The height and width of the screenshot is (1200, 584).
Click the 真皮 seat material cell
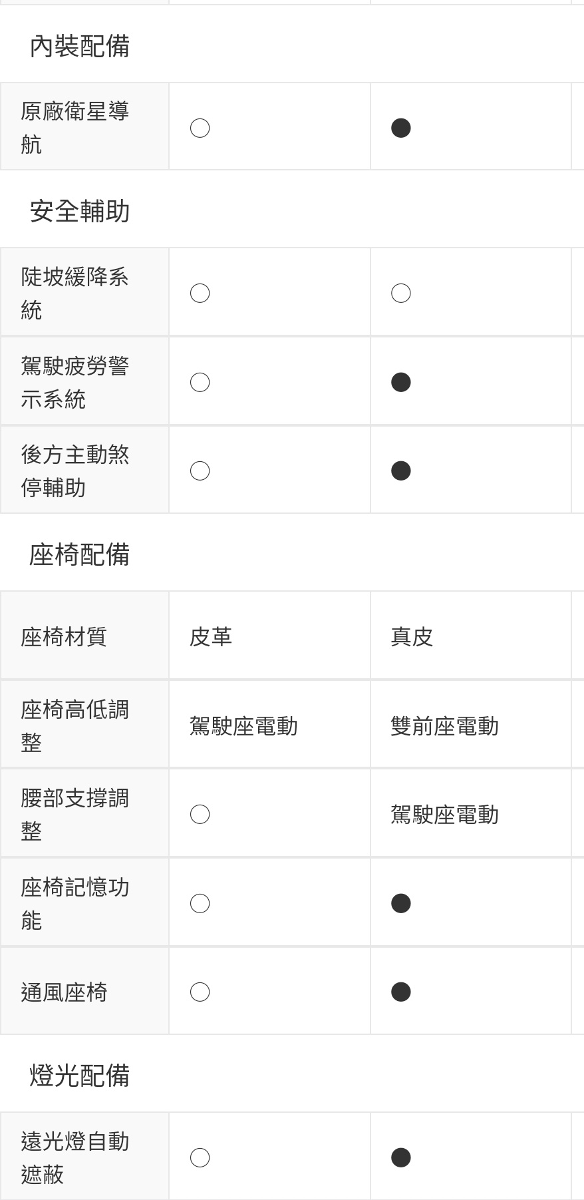tap(412, 637)
